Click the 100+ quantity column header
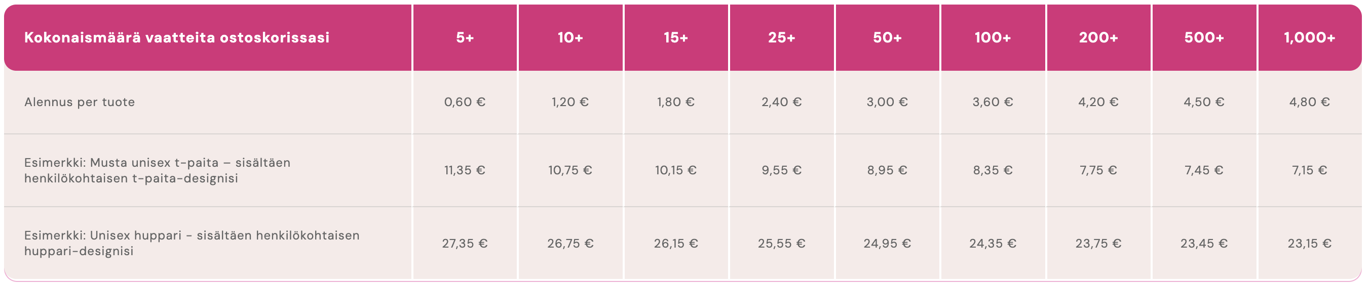This screenshot has width=1370, height=286. click(x=993, y=38)
